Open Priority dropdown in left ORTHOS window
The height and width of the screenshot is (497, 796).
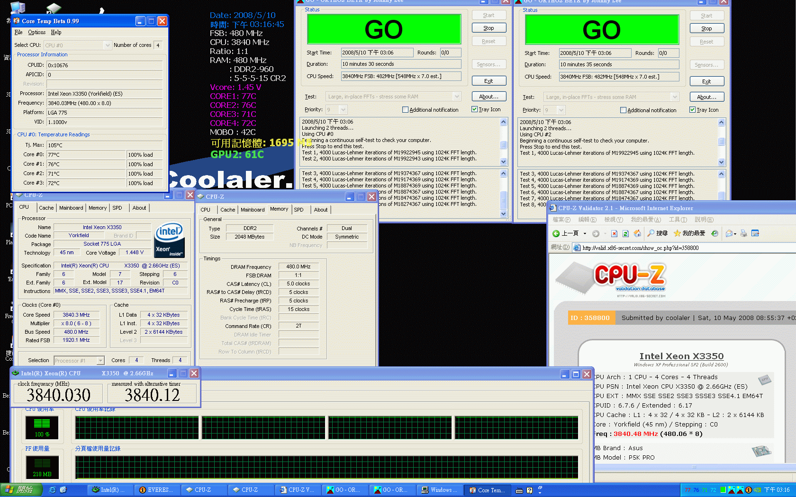(344, 110)
